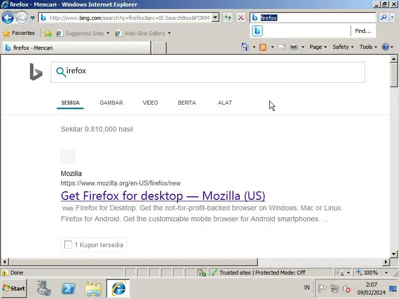Run search with the magnifier button
This screenshot has width=399, height=299.
click(384, 17)
